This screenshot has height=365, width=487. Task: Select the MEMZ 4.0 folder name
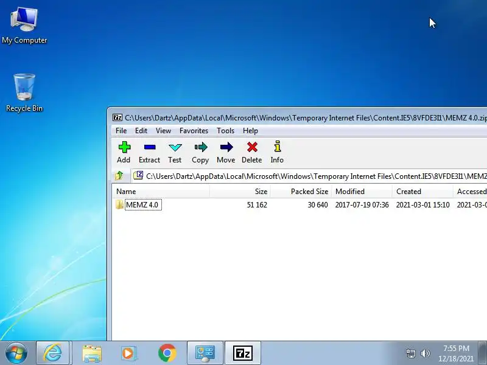coord(142,205)
